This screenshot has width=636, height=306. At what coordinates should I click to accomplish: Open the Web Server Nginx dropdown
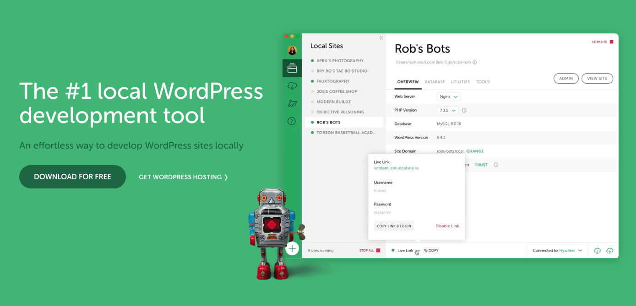pos(449,97)
